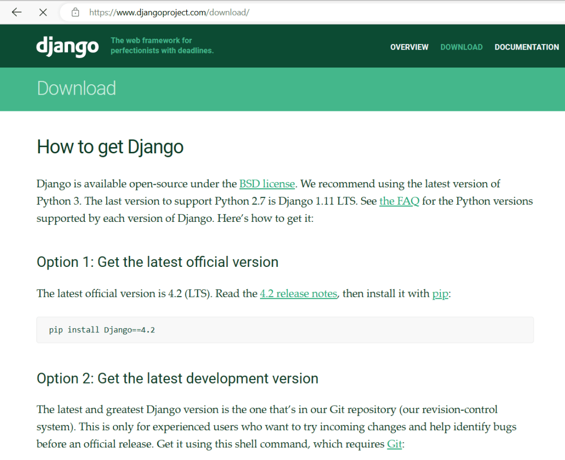The width and height of the screenshot is (565, 460).
Task: Click the "web framework for perfectionists" tagline
Action: [x=162, y=46]
